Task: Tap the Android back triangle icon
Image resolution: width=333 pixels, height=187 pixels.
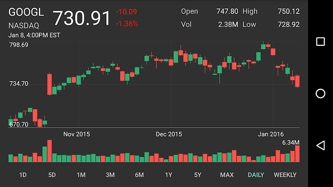Action: (321, 145)
